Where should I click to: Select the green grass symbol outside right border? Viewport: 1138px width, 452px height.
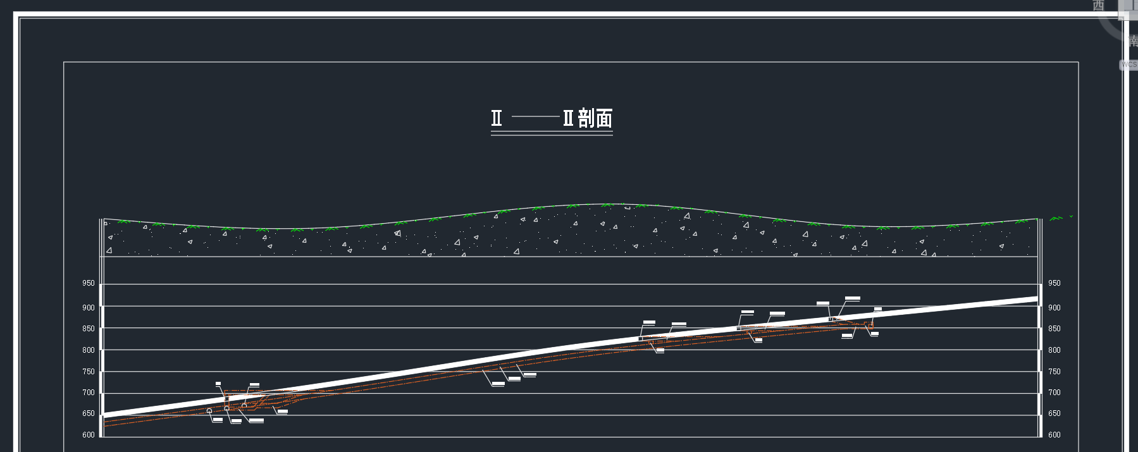click(x=1056, y=219)
